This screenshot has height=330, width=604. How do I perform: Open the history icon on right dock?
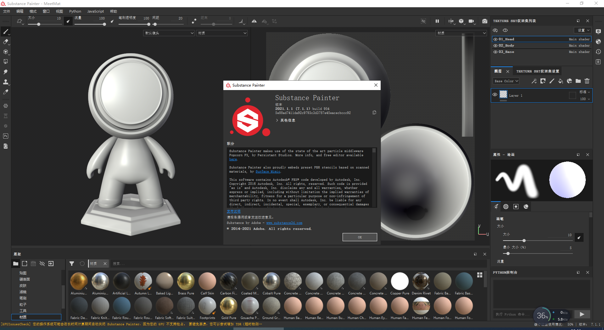[x=598, y=52]
